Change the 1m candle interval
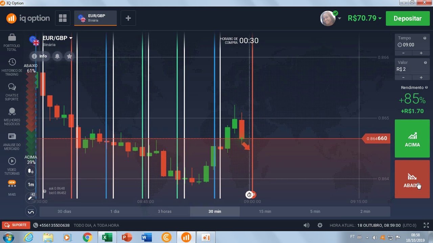 click(x=31, y=184)
